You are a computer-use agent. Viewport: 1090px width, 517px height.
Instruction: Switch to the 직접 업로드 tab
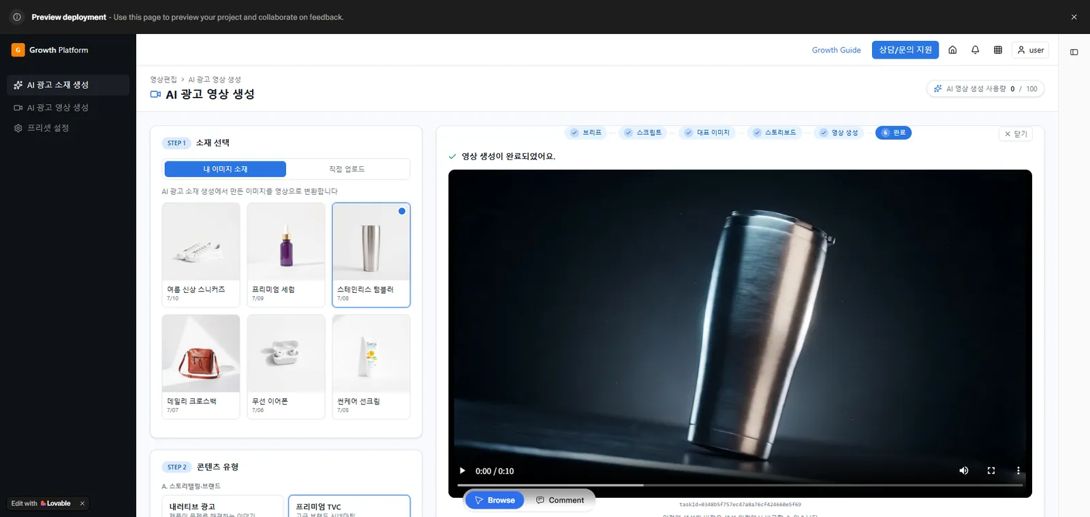[347, 169]
